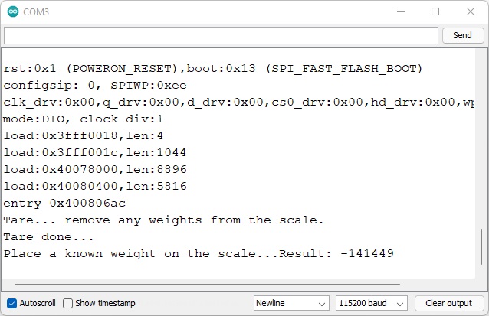Click the vertical scrollbar thumb
The height and width of the screenshot is (316, 489).
pos(481,246)
